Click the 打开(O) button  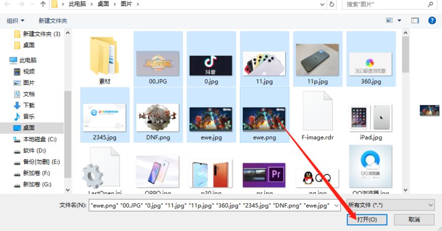pos(367,219)
